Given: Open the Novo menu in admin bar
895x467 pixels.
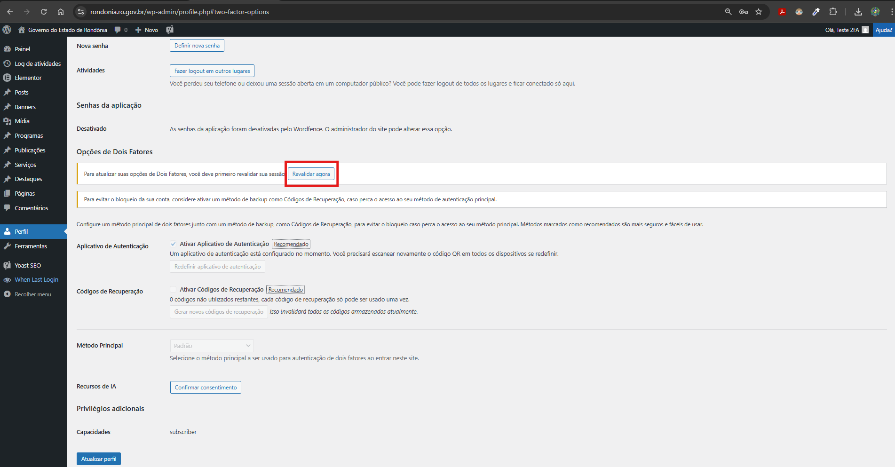Looking at the screenshot, I should click(x=147, y=30).
